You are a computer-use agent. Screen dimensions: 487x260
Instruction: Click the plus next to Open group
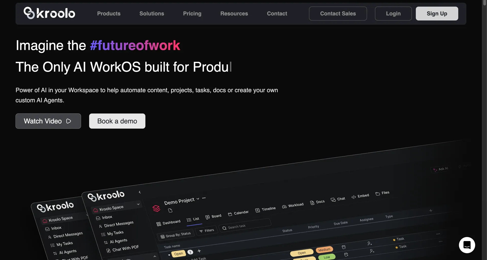coord(199,251)
